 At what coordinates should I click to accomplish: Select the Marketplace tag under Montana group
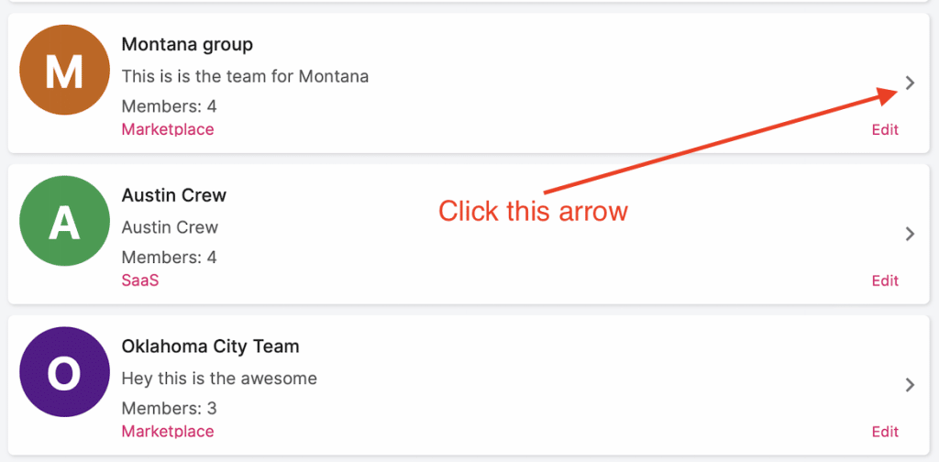click(x=168, y=129)
